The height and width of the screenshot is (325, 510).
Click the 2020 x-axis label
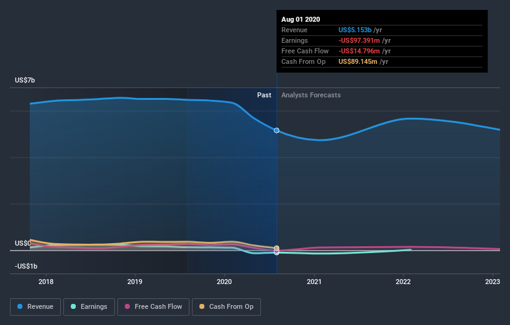[224, 282]
